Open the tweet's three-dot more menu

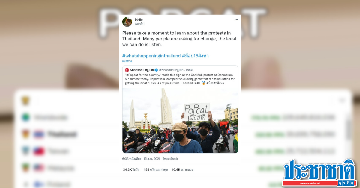236,19
